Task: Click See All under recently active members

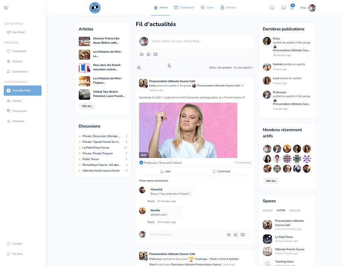Action: 271,181
